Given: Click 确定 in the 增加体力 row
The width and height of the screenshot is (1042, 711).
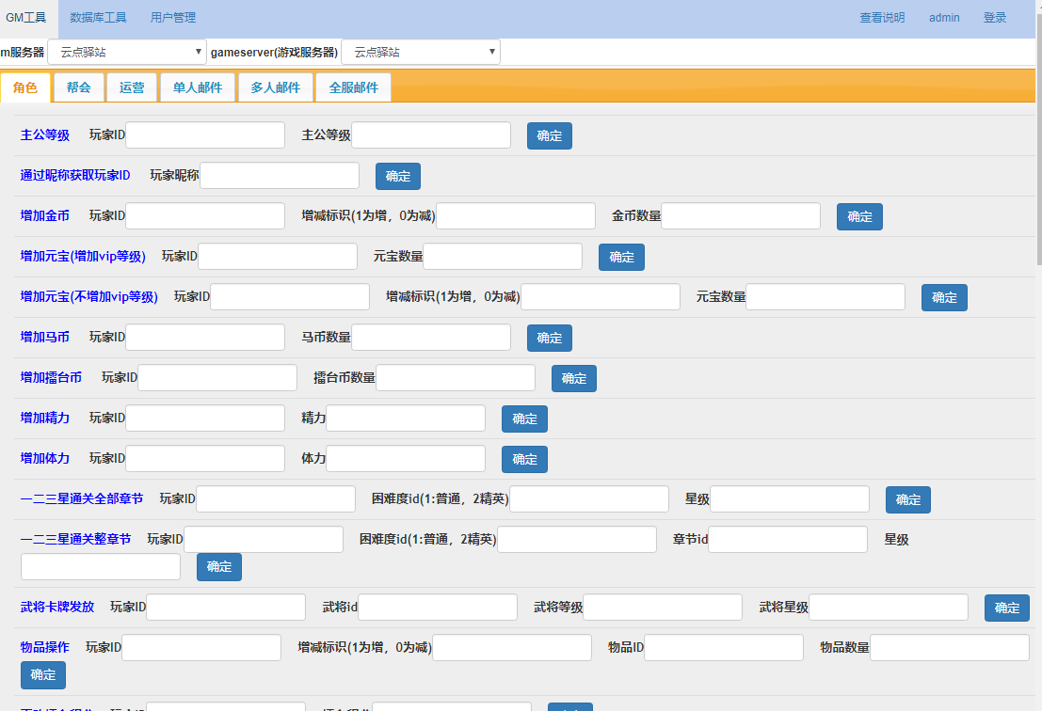Looking at the screenshot, I should point(524,459).
